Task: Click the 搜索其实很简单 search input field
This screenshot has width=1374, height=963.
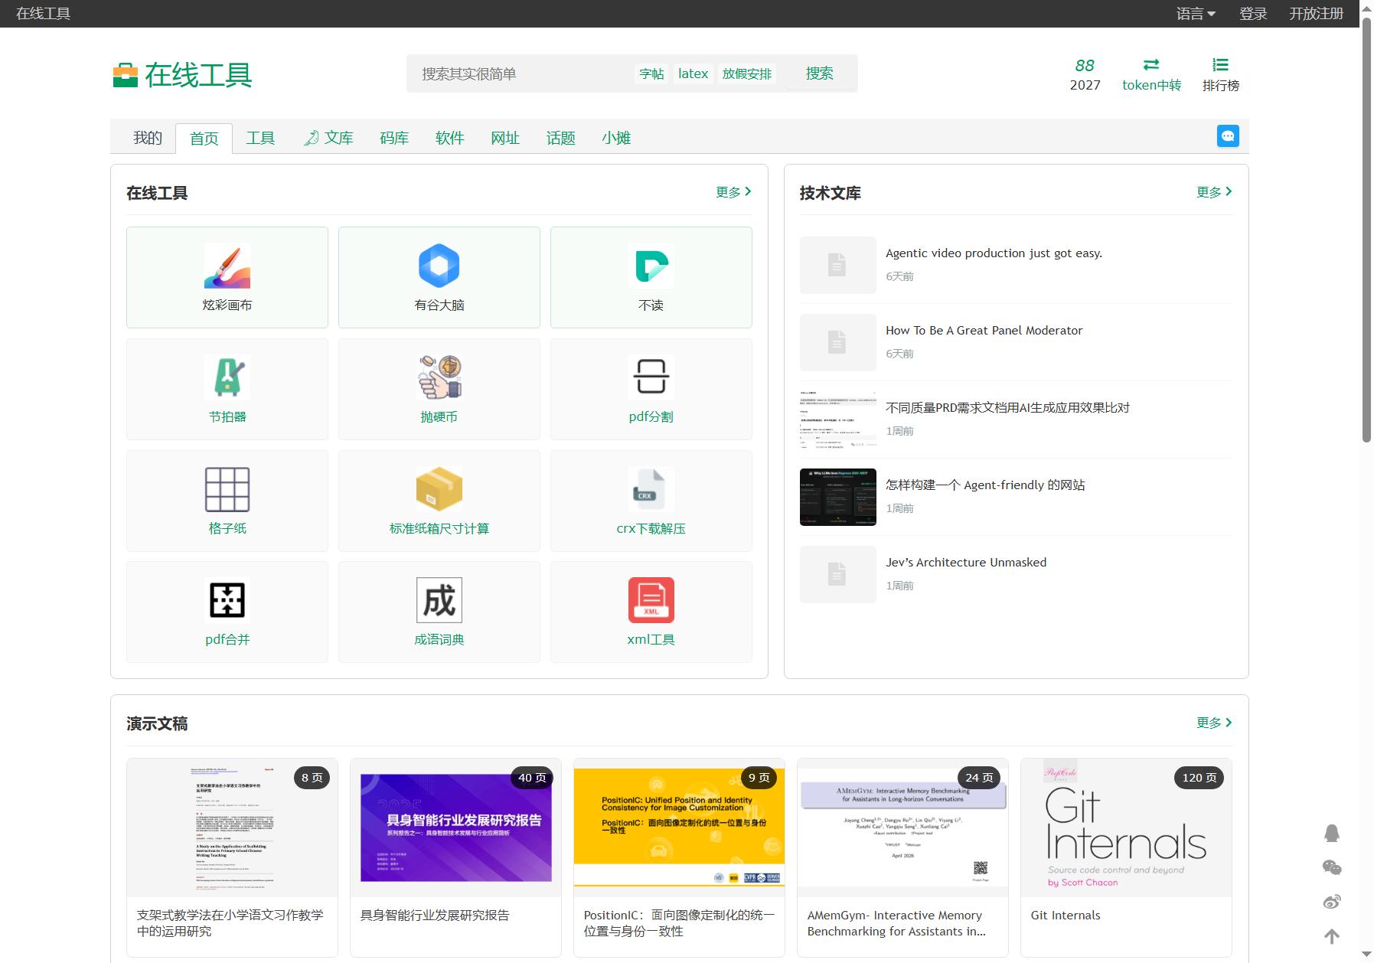Action: click(521, 73)
